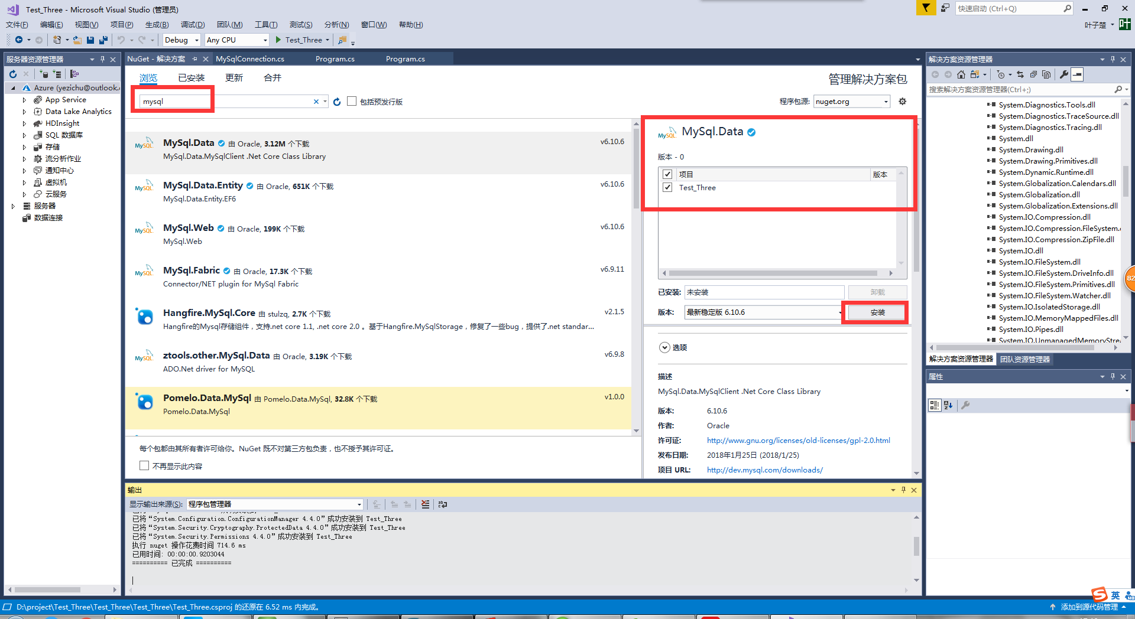Switch to the MySqlConnection.cs tab
The width and height of the screenshot is (1135, 619).
(x=250, y=58)
